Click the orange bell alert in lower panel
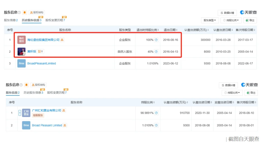This screenshot has height=143, width=261. [26, 85]
